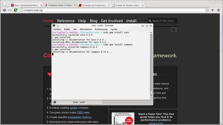The height and width of the screenshot is (125, 223).
Task: Switch to the Sass: Syntactically Awesome tab
Action: coord(26,5)
